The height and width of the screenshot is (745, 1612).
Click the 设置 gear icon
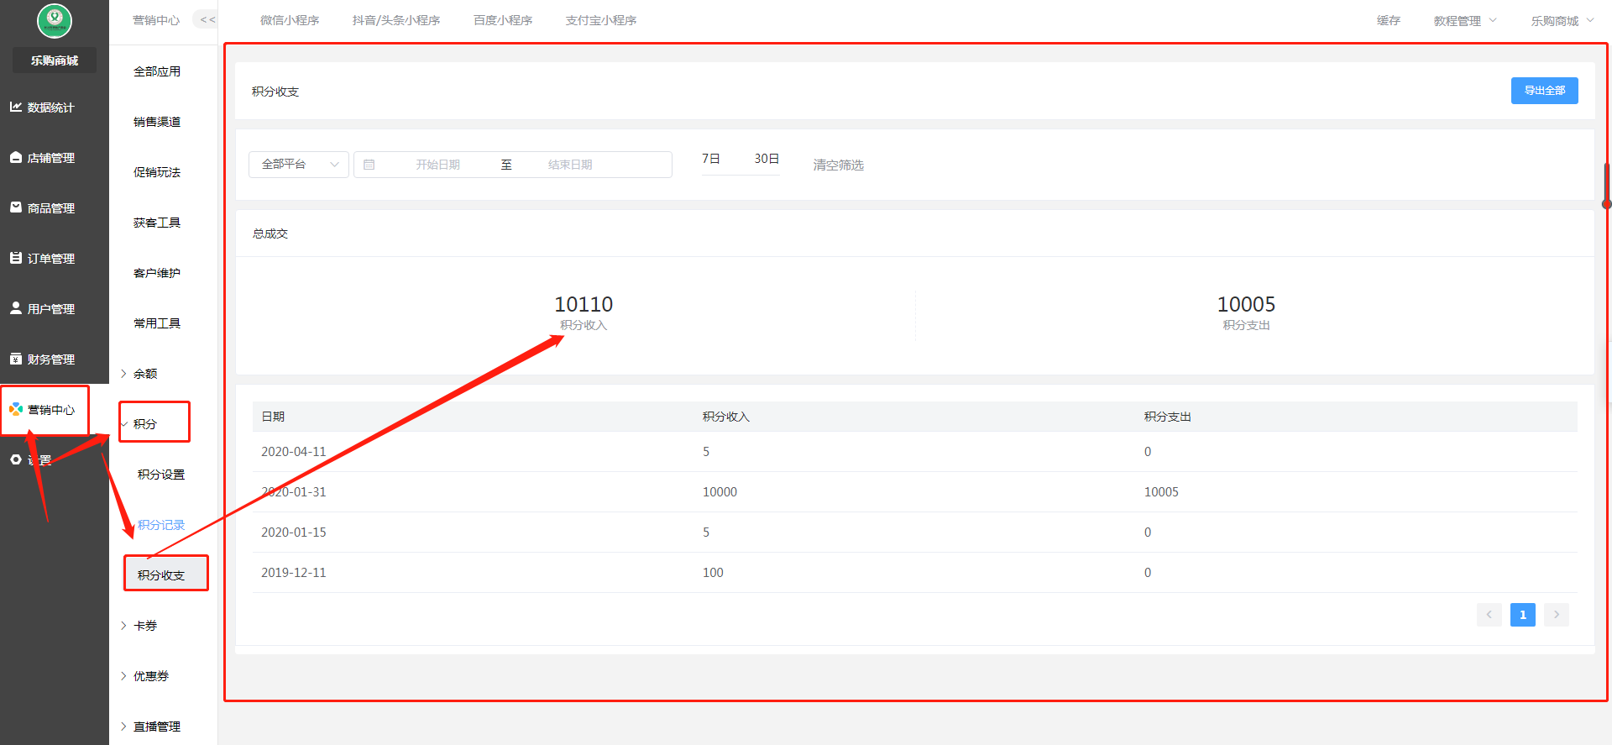16,459
